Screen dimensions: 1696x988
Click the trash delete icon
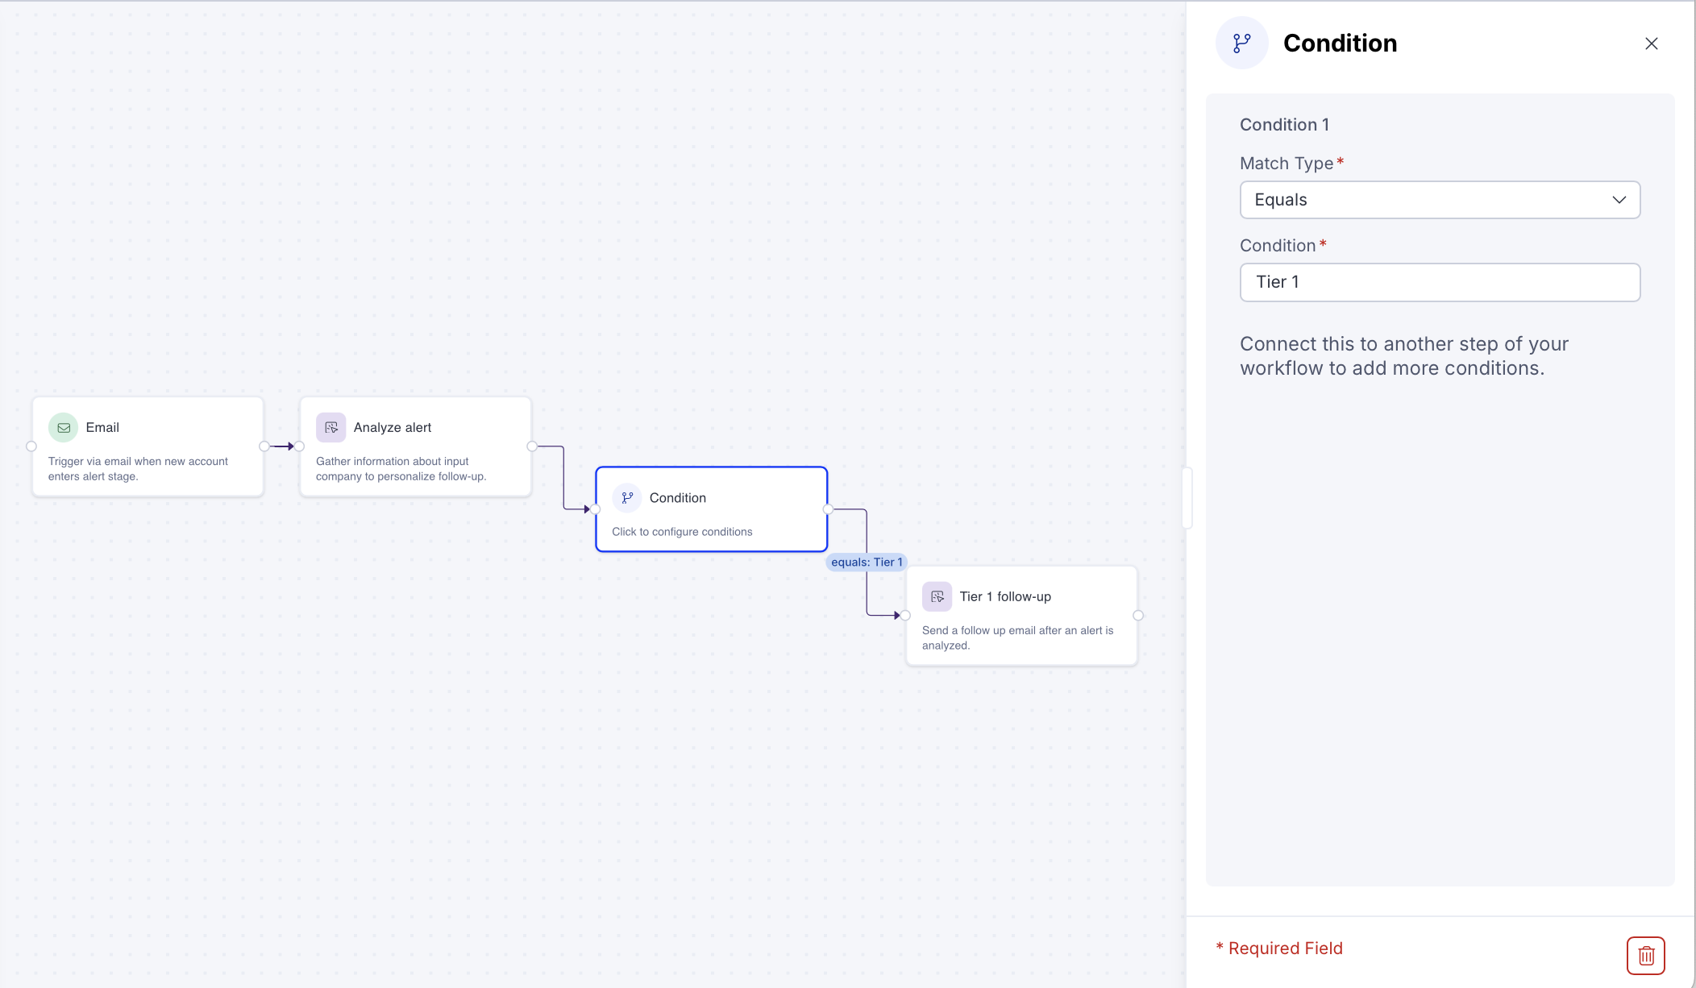tap(1645, 956)
